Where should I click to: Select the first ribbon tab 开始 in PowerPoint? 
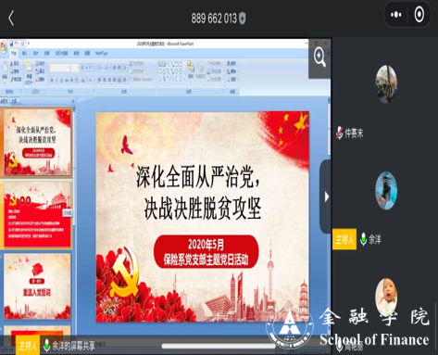(x=14, y=53)
